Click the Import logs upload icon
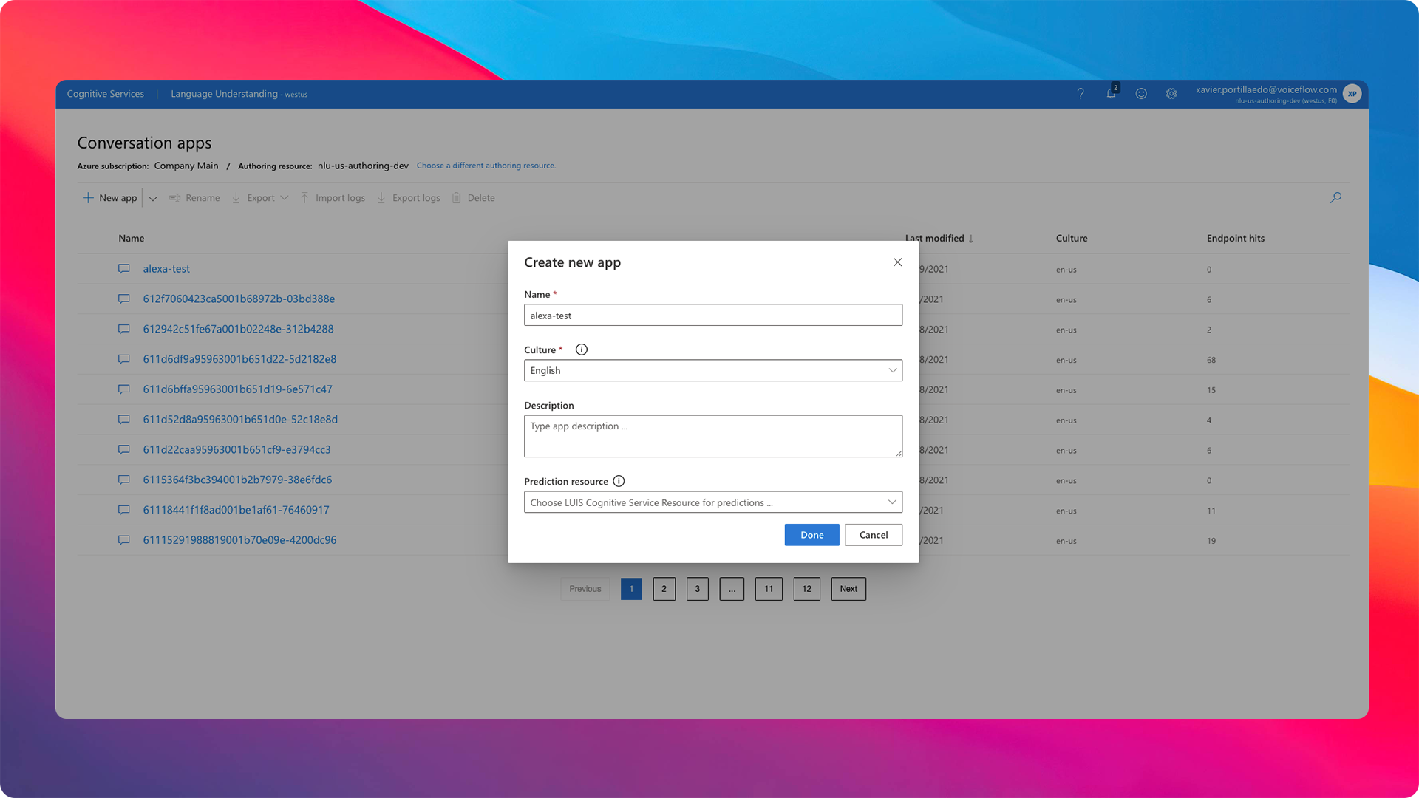 click(x=304, y=197)
